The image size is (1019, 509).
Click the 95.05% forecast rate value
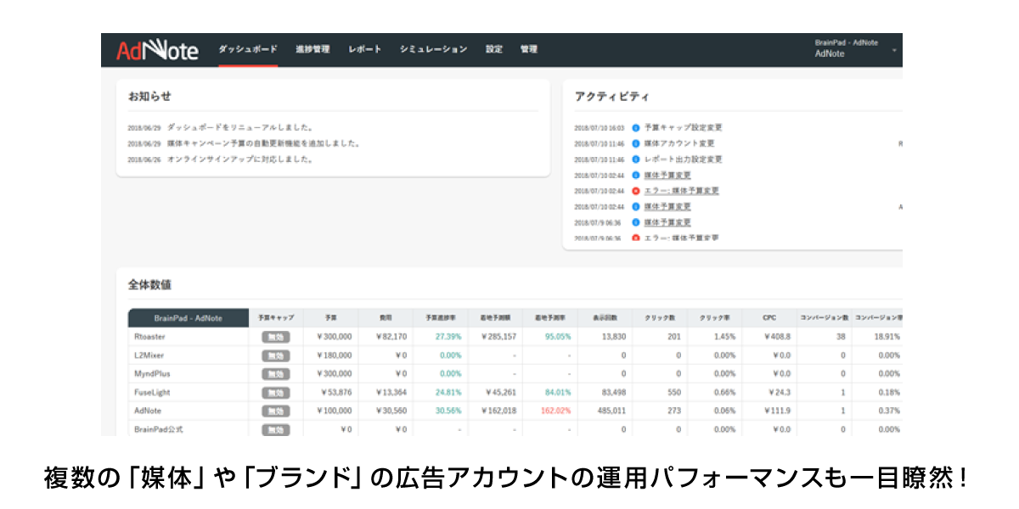coord(558,337)
